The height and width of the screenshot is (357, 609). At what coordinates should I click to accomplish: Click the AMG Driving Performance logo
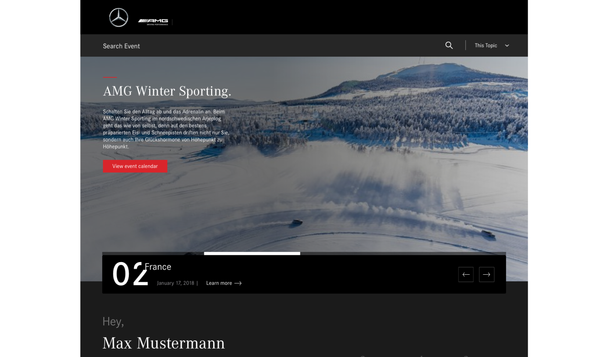pyautogui.click(x=153, y=22)
